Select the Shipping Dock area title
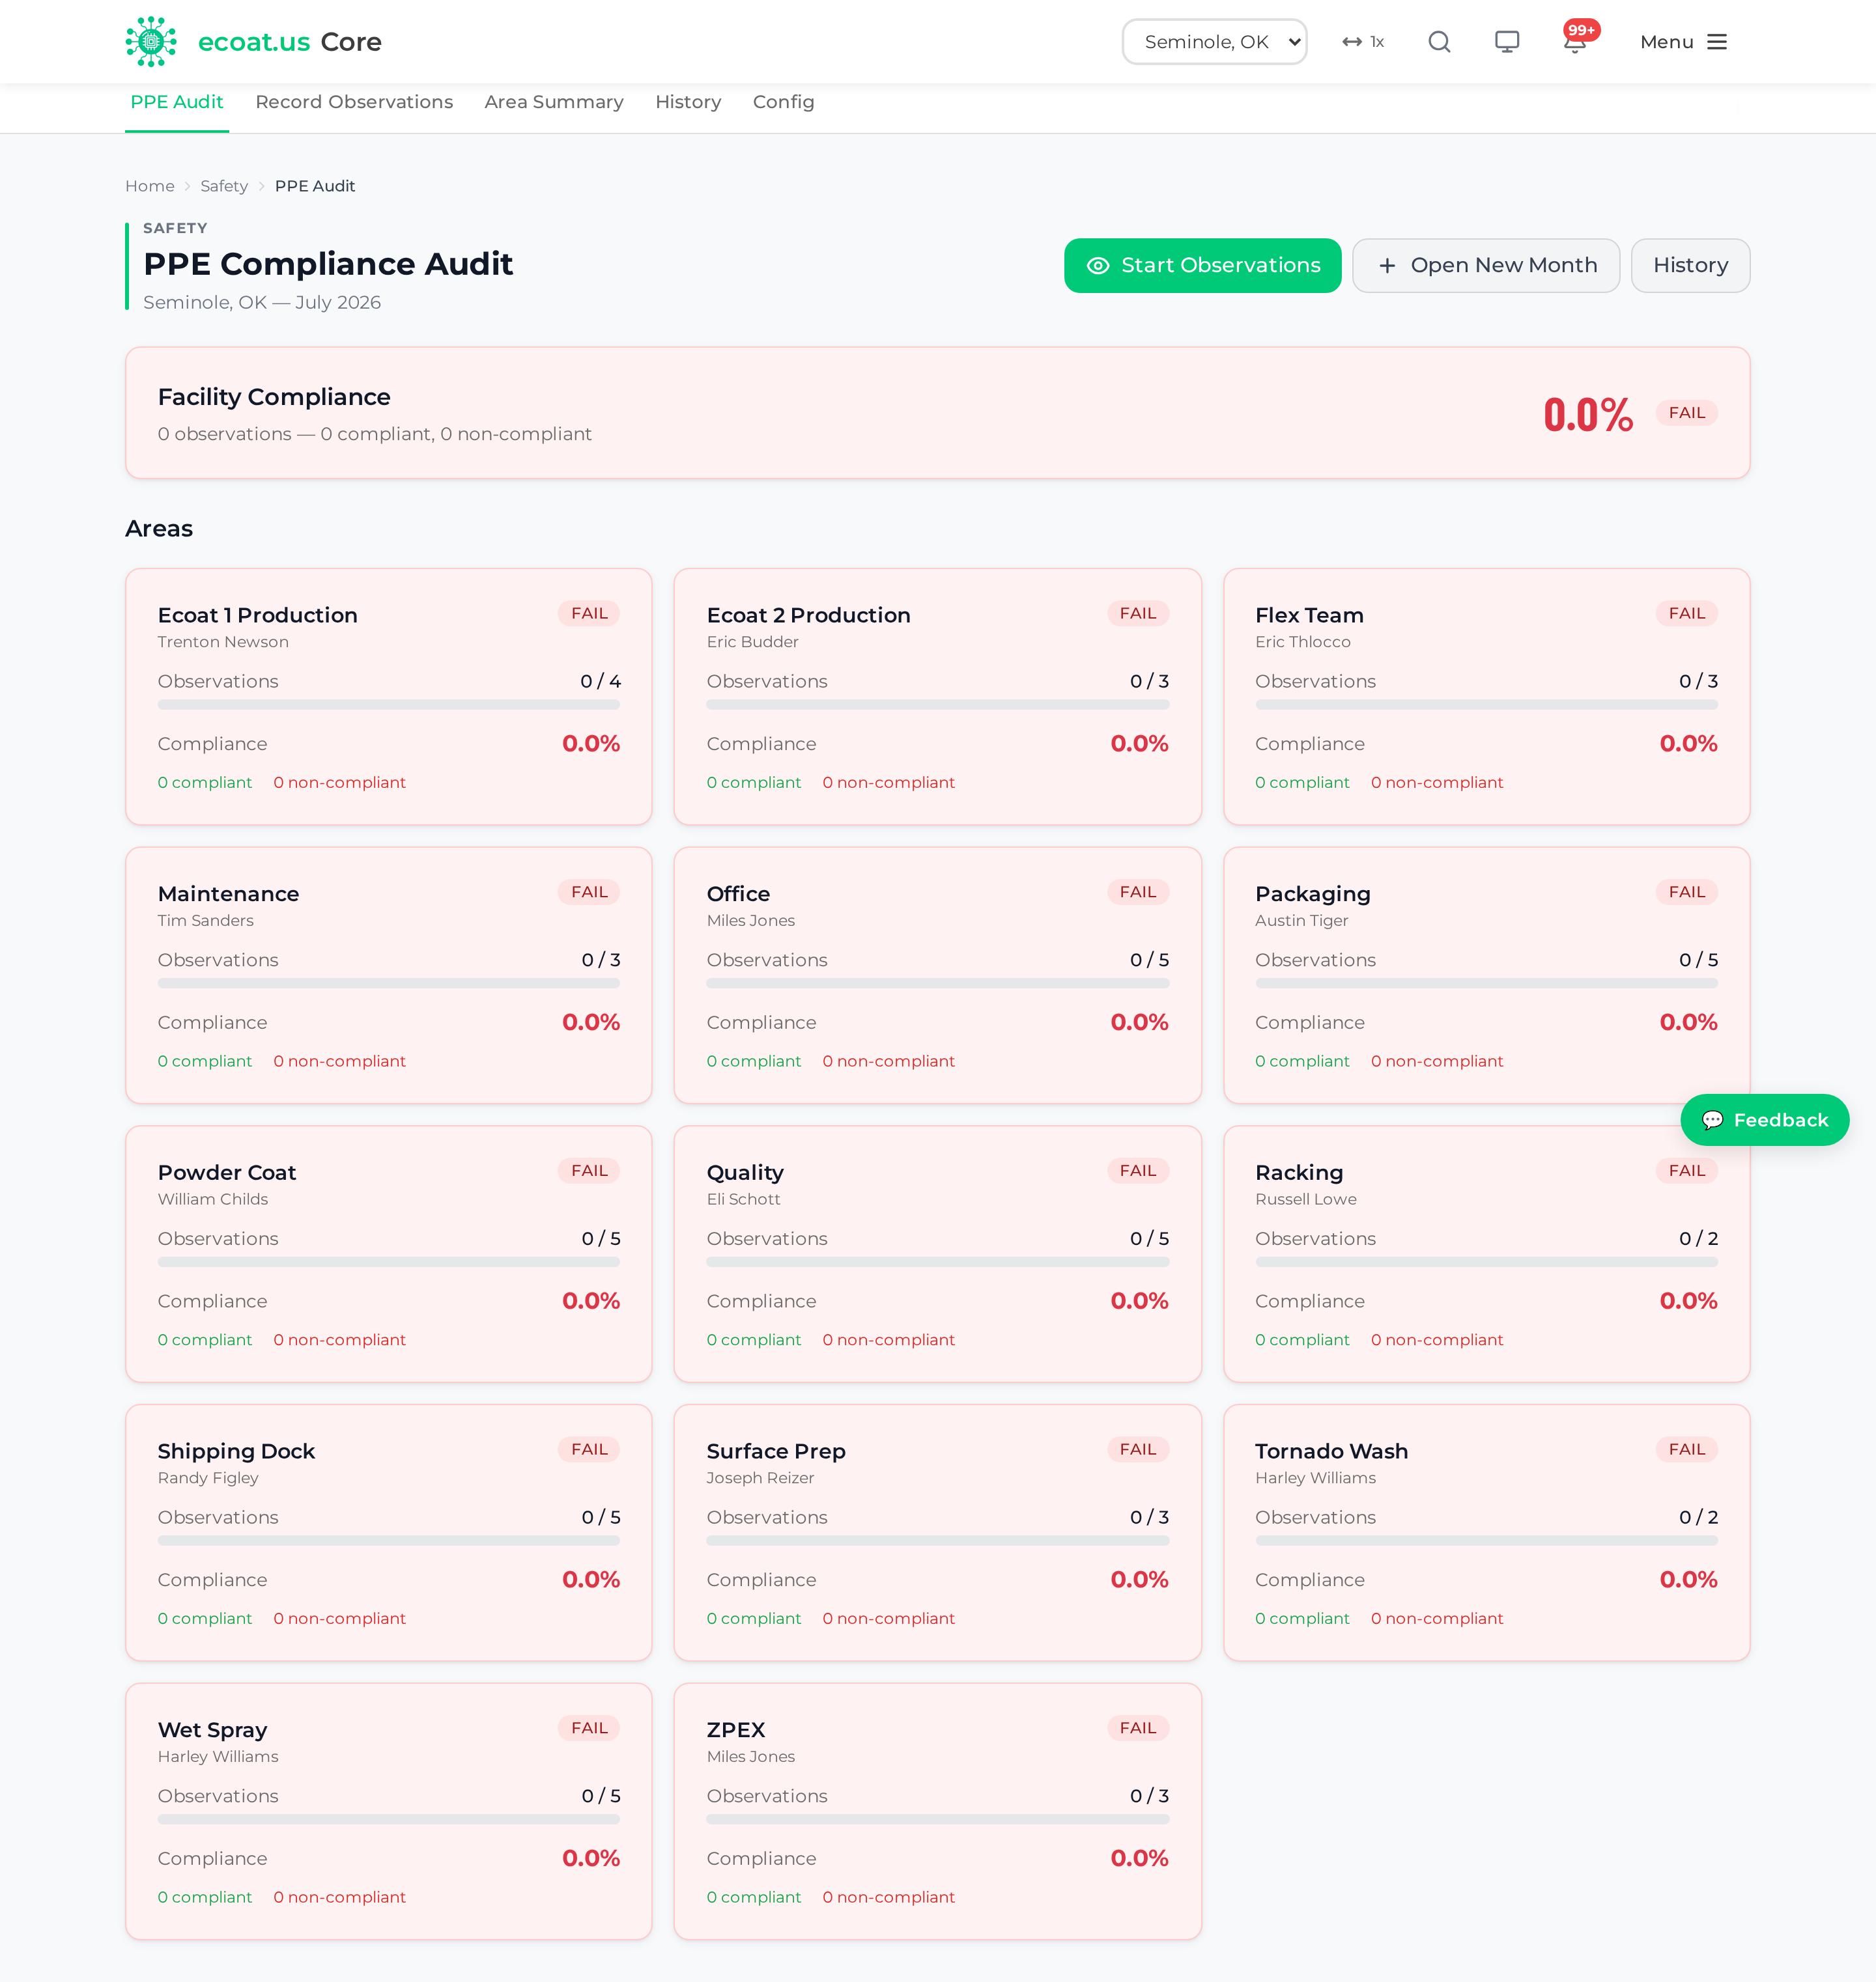This screenshot has height=1982, width=1876. click(236, 1451)
